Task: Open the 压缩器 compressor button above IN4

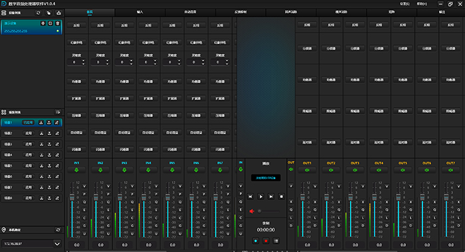Action: point(148,116)
